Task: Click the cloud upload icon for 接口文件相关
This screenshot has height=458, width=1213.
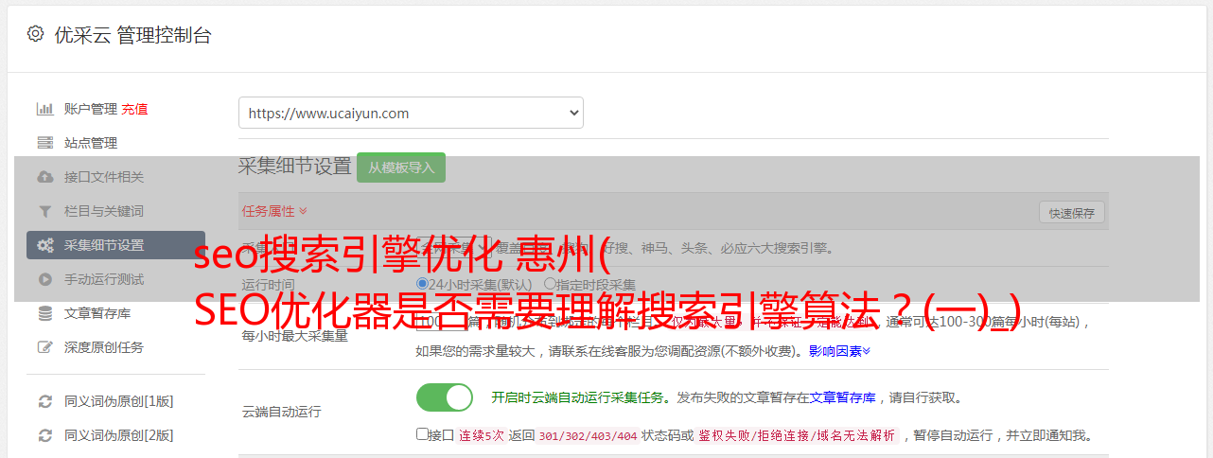Action: coord(44,177)
